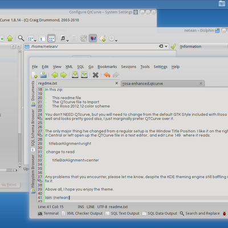The height and width of the screenshot is (228, 228).
Task: Open the music note icon's dropdown arrow
Action: click(67, 40)
